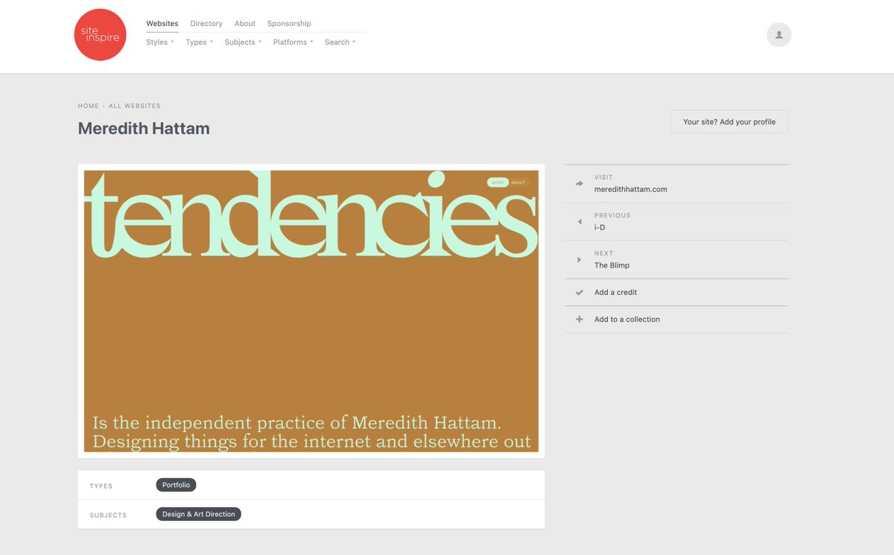894x555 pixels.
Task: Click the visit arrow icon beside meredithhattam.com
Action: coord(580,183)
